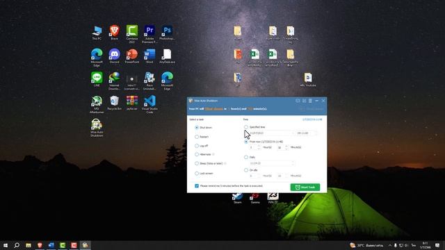Viewport: 445px width, 250px height.
Task: Launch Adobe Premiere Pro shortcut
Action: [x=149, y=34]
